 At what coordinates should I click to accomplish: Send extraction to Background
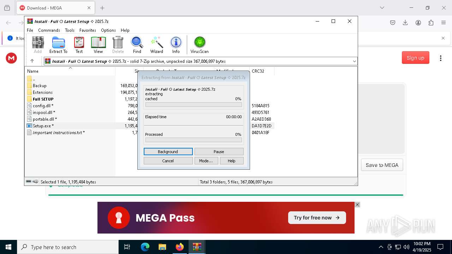[168, 152]
